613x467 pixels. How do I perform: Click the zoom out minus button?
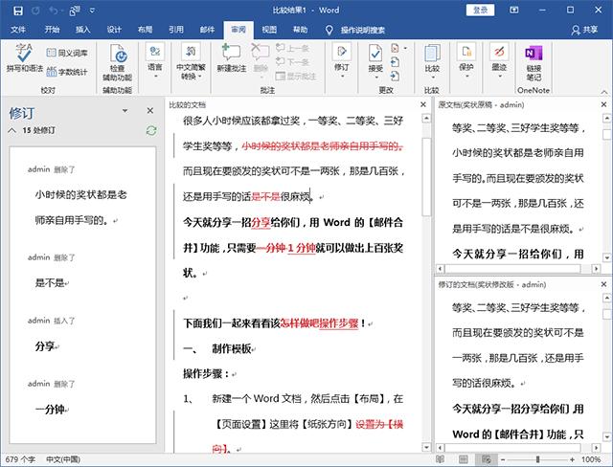[503, 459]
